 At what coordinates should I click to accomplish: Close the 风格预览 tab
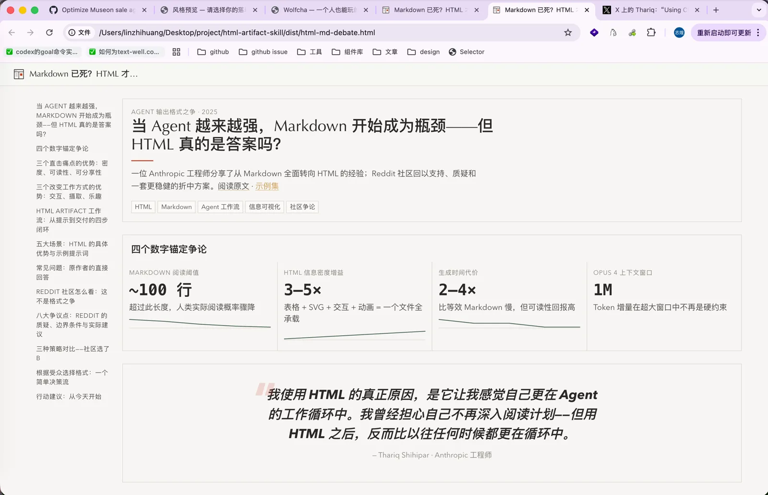click(x=255, y=10)
